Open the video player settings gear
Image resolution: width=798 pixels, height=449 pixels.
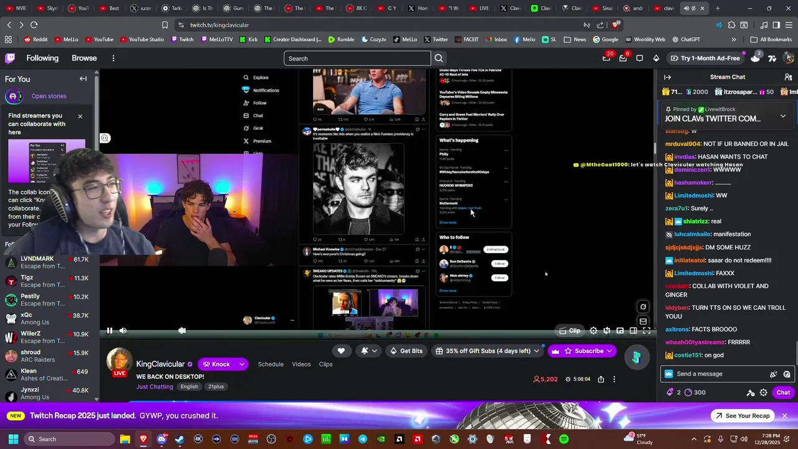click(594, 331)
